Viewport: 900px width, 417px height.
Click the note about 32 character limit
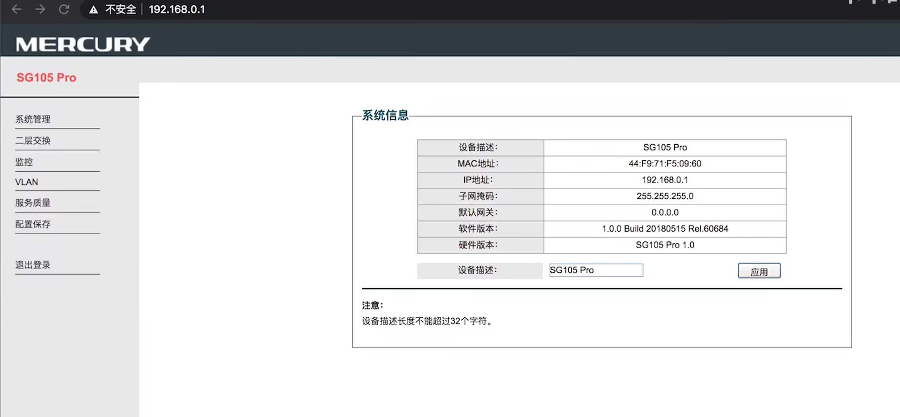pyautogui.click(x=428, y=321)
